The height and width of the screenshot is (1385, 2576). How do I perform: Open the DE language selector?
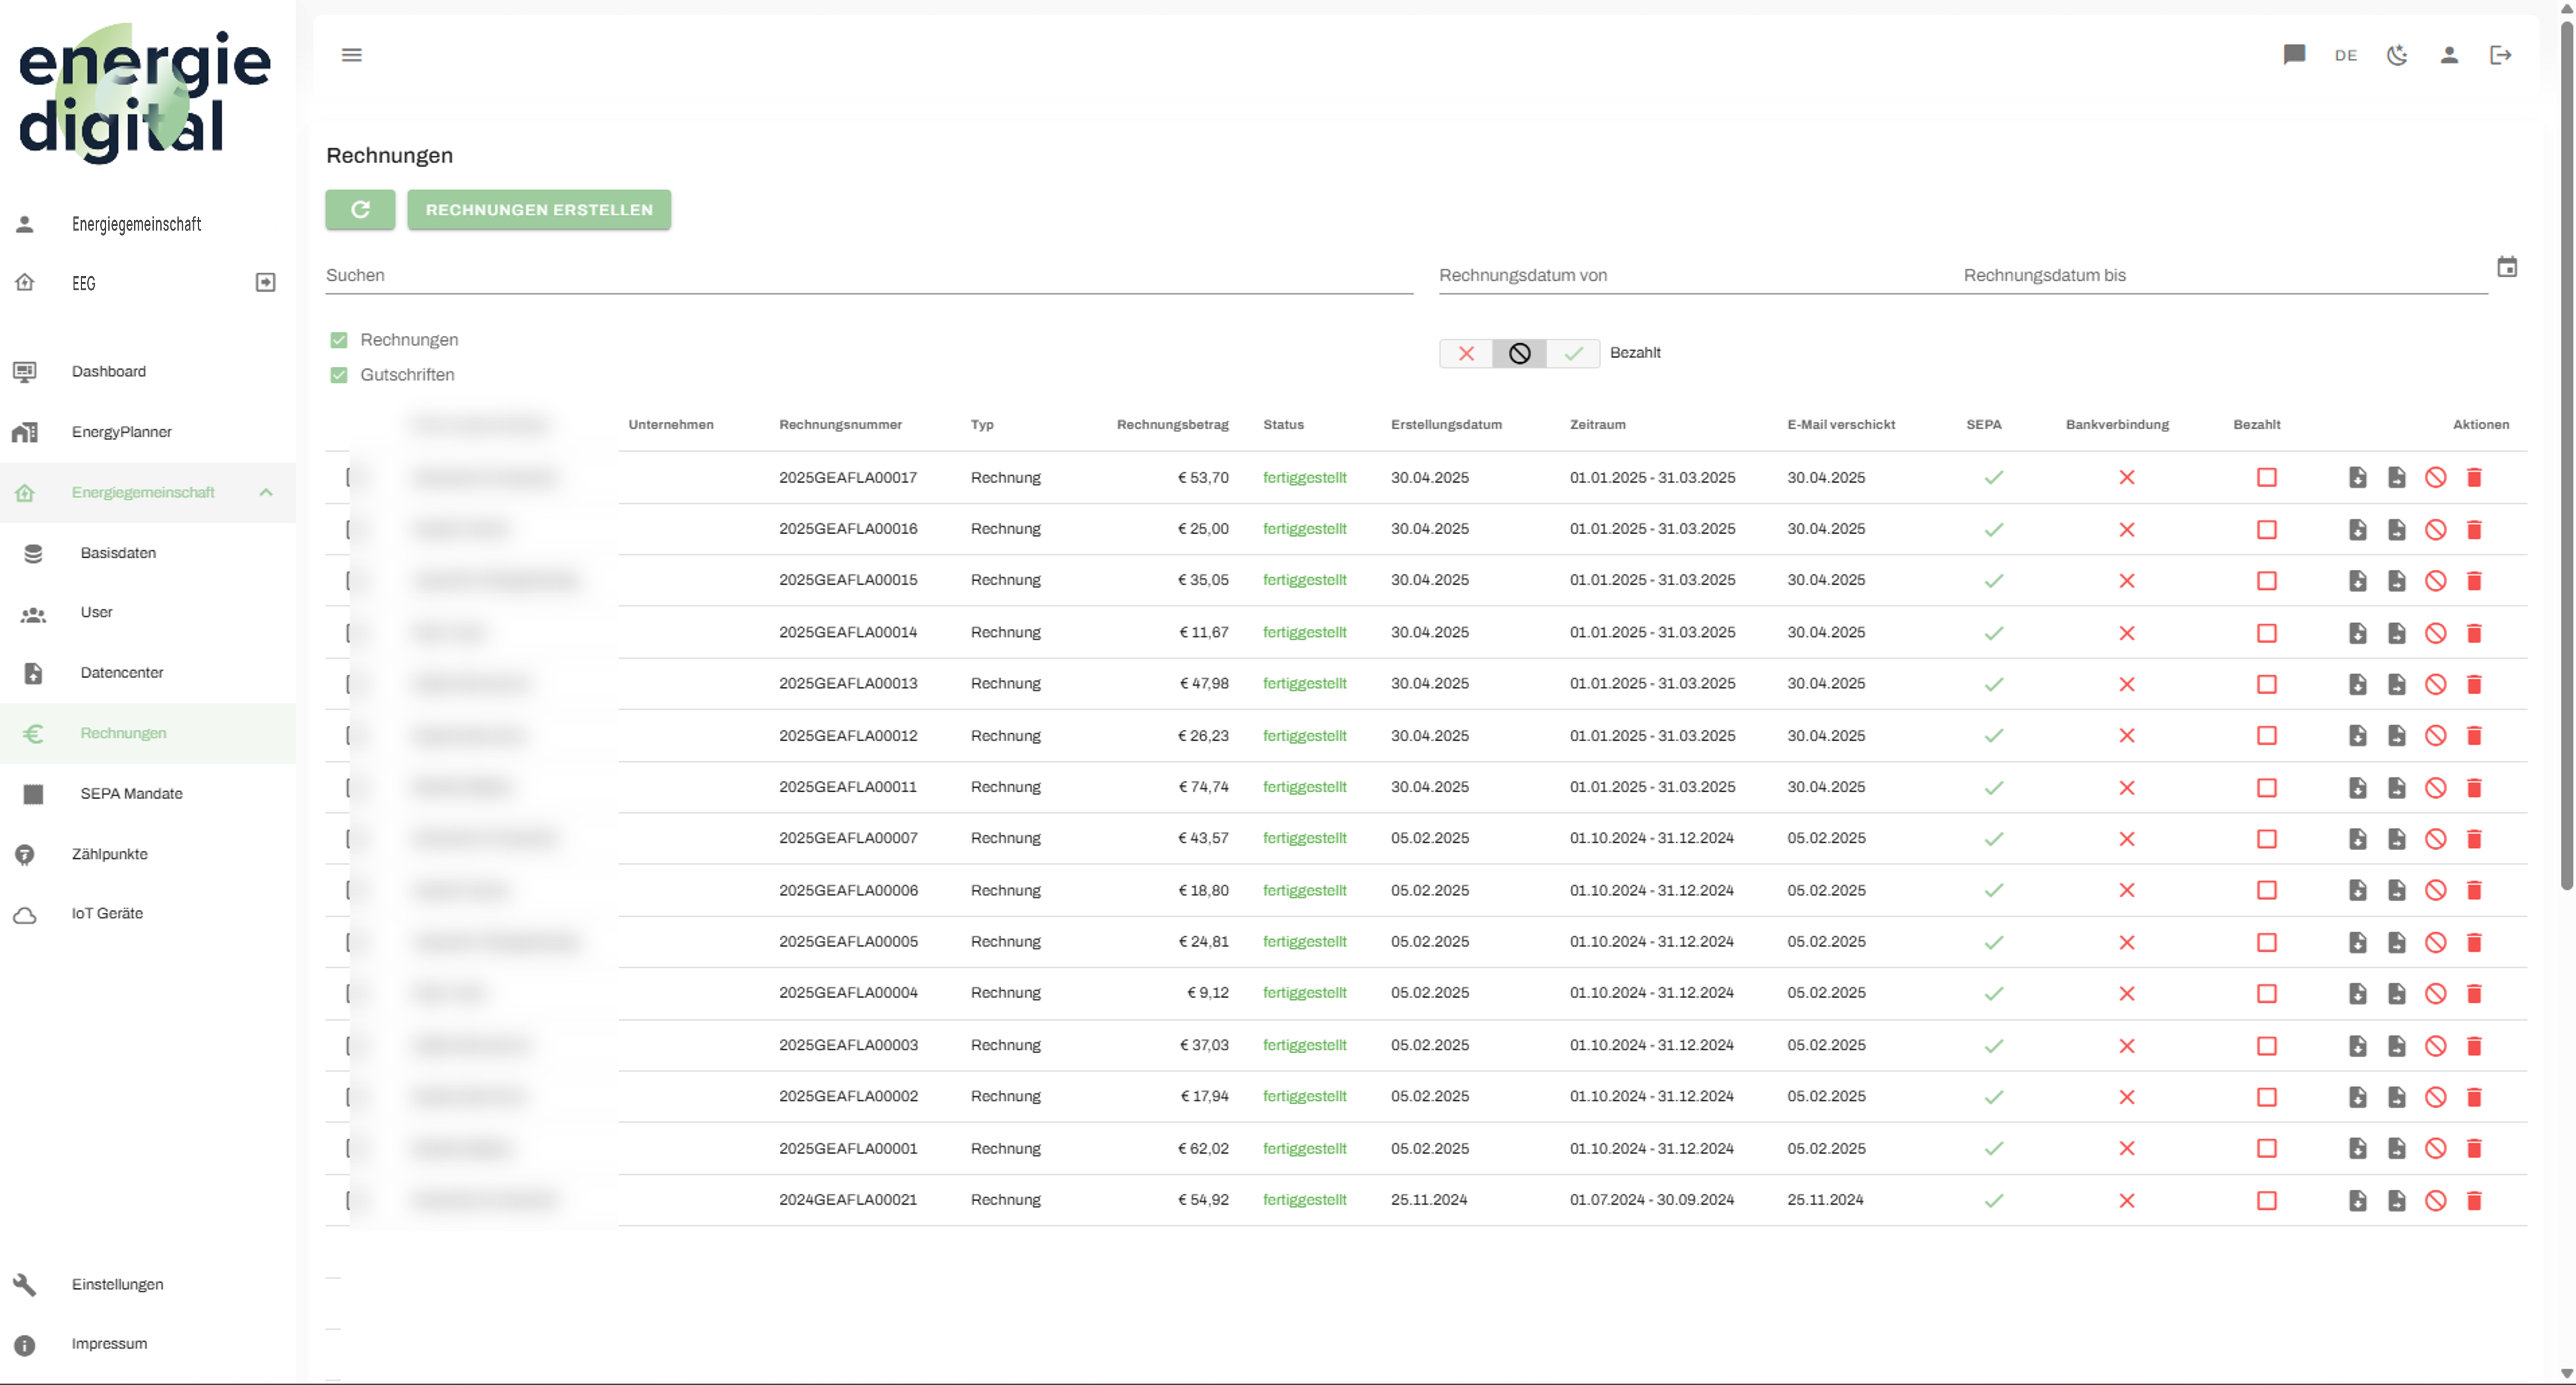2345,55
